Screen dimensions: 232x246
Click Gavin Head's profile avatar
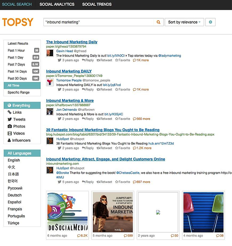pos(50,53)
